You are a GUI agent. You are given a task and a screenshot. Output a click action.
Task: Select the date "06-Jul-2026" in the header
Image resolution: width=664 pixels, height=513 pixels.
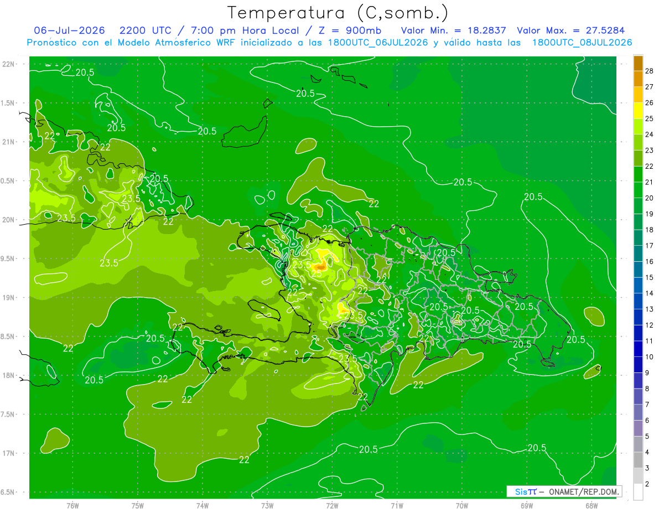point(70,30)
